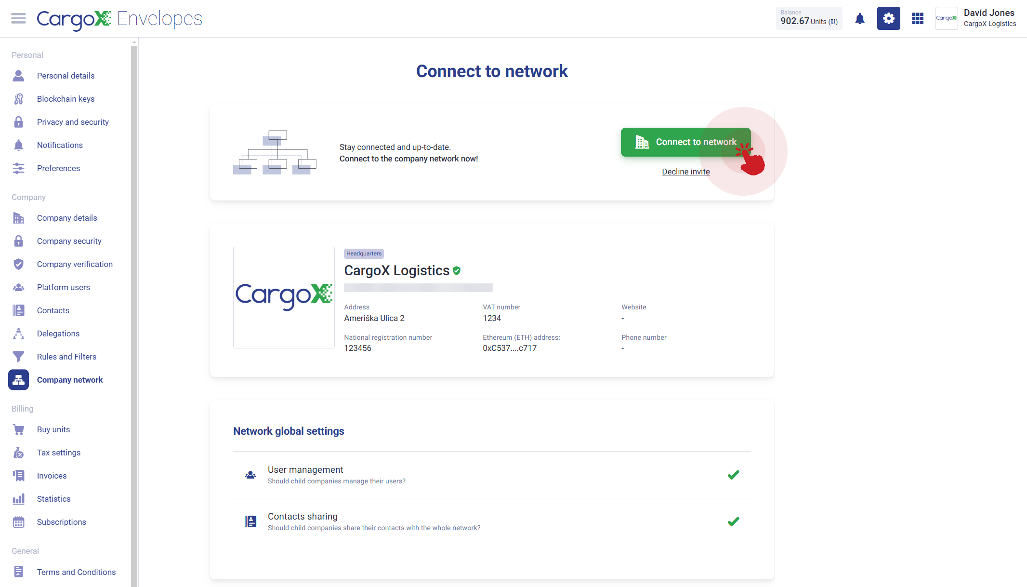
Task: Click the Statistics bar chart icon
Action: pos(18,499)
